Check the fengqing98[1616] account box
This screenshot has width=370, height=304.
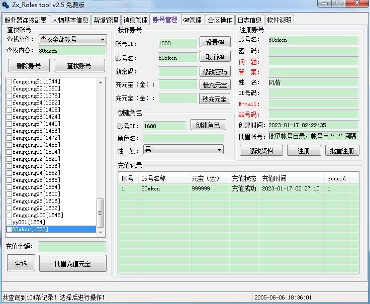(10, 201)
